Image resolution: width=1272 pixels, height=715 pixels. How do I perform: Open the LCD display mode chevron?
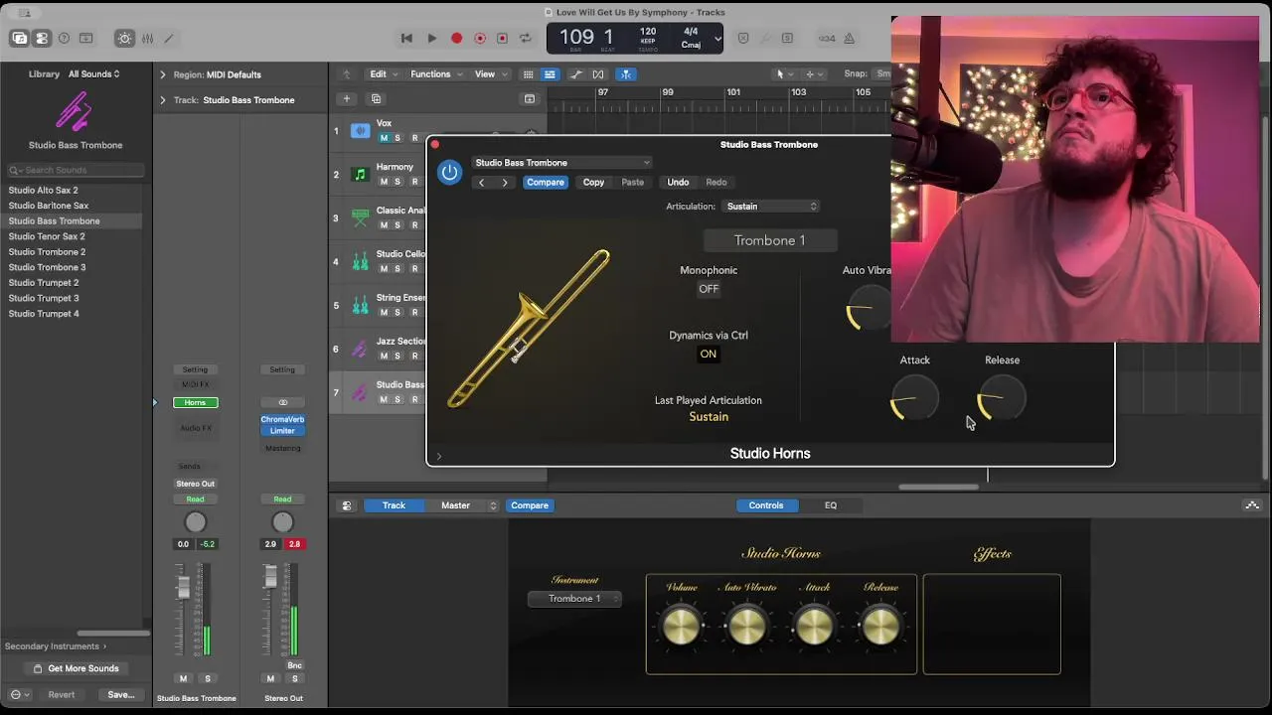717,39
